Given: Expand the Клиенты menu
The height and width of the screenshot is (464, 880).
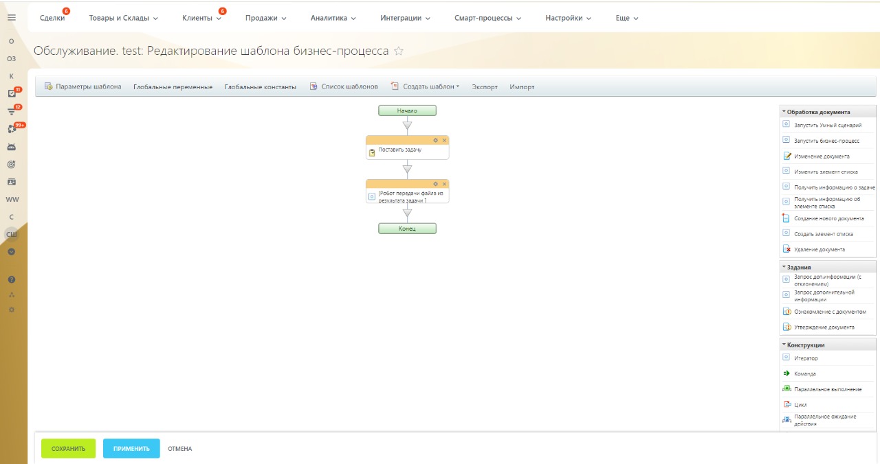Looking at the screenshot, I should click(x=202, y=18).
